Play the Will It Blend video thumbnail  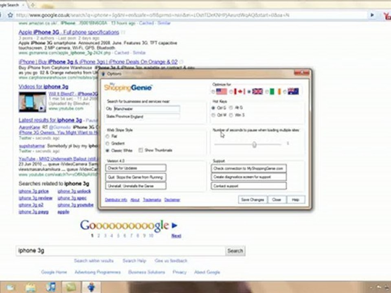(33, 102)
